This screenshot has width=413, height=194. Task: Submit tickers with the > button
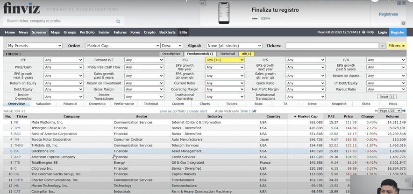pos(383,46)
